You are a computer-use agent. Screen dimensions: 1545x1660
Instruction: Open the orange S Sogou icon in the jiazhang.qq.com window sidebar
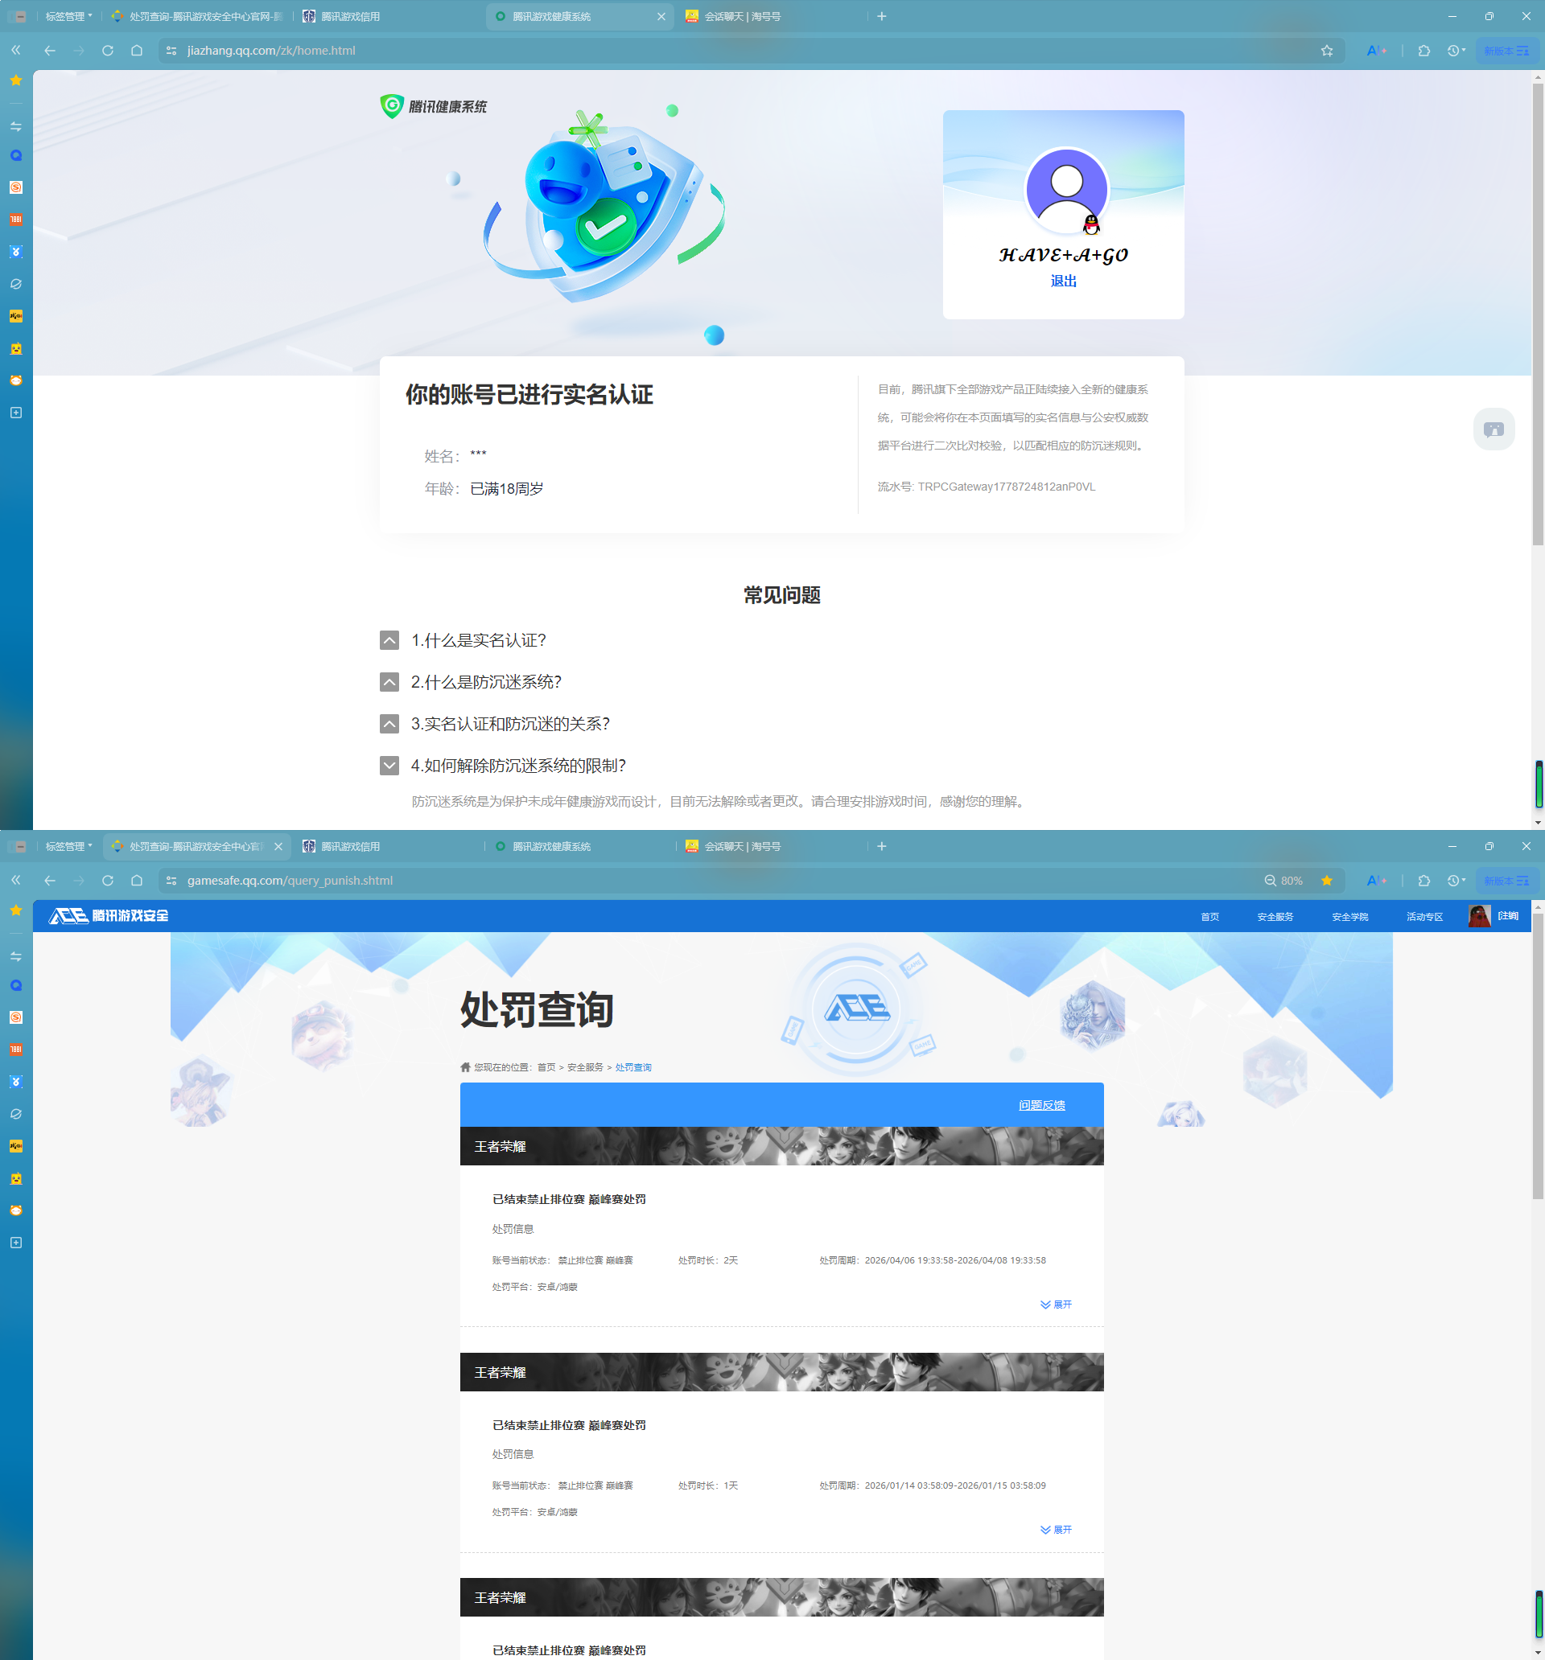tap(16, 187)
